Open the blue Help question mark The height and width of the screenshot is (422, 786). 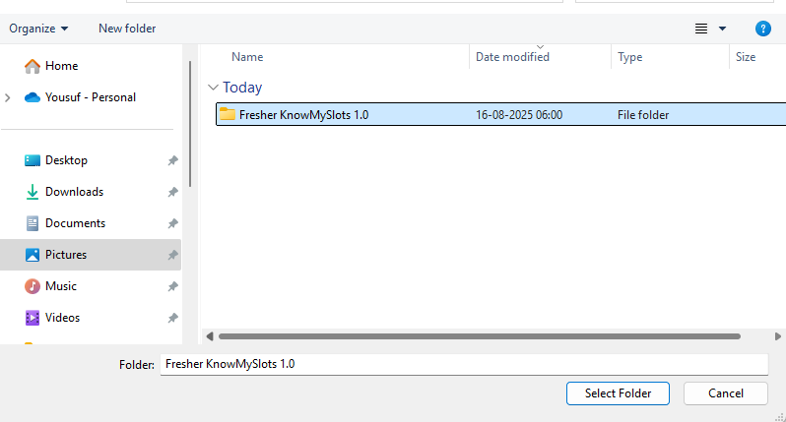(x=763, y=30)
